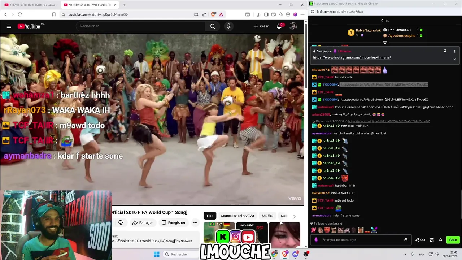The height and width of the screenshot is (260, 462).
Task: Toggle the Brave sidebar panel
Action: click(266, 14)
